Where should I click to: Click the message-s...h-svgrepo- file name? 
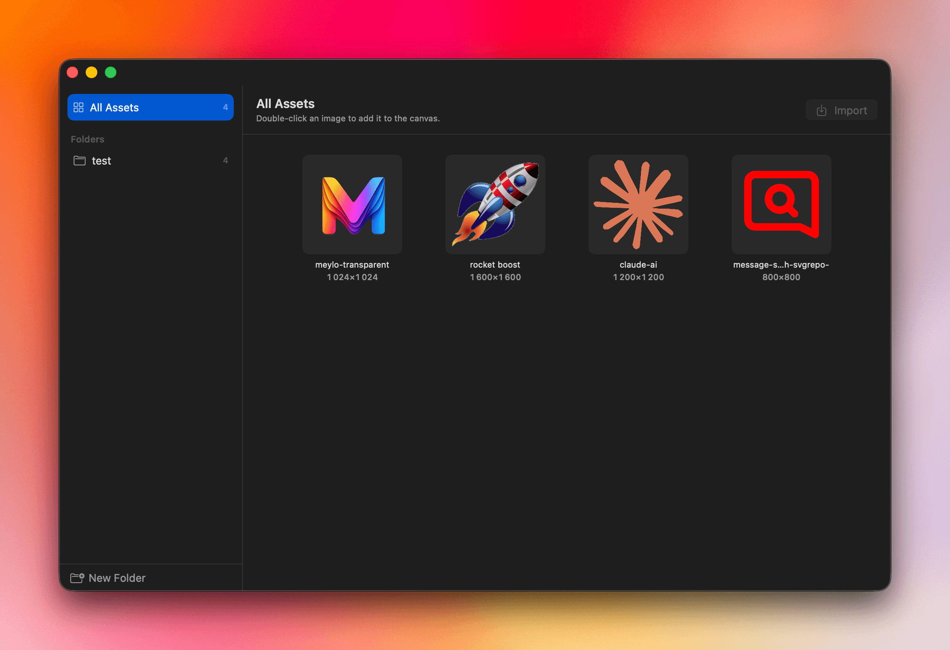pos(781,265)
